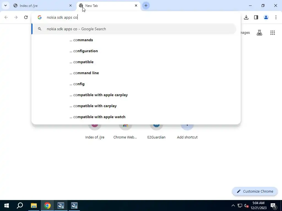Click the muted volume tray icon
Image resolution: width=282 pixels, height=211 pixels.
coord(246,206)
